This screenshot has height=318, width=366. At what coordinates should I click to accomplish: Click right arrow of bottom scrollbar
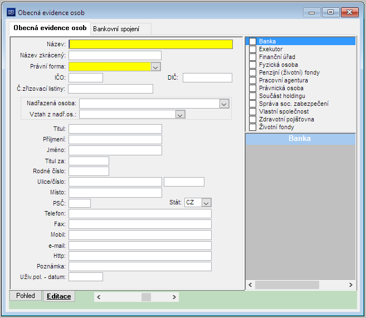(x=174, y=297)
